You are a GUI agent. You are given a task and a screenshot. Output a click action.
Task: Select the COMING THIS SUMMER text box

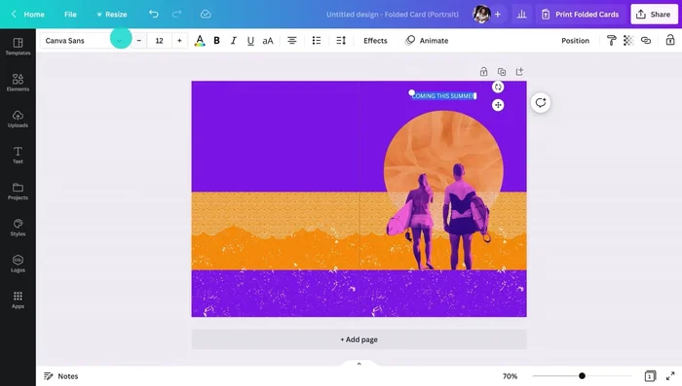point(443,96)
